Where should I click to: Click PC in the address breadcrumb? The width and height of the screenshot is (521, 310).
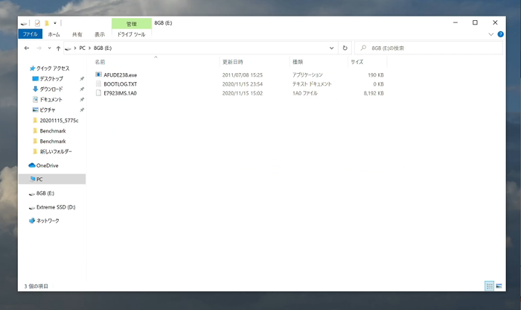pyautogui.click(x=82, y=48)
